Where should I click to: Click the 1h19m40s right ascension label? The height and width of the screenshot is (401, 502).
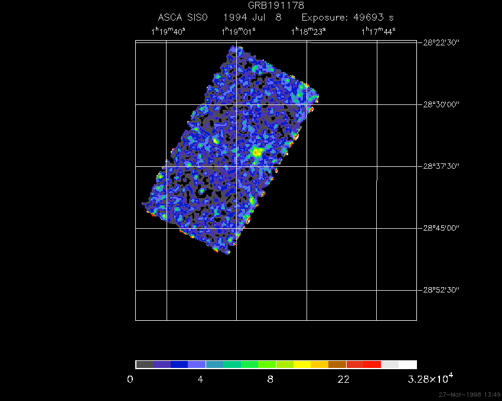pos(168,31)
